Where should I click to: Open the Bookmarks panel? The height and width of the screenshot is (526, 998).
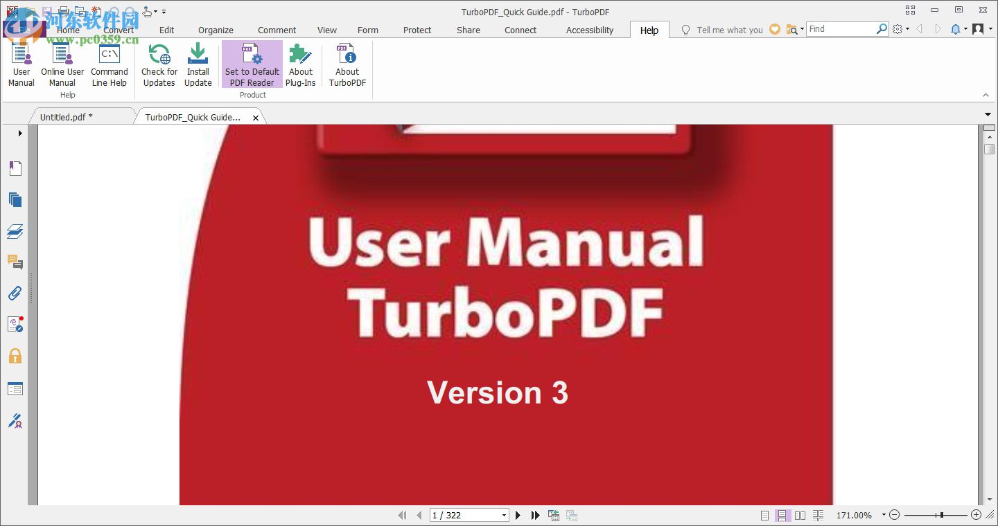pos(15,167)
